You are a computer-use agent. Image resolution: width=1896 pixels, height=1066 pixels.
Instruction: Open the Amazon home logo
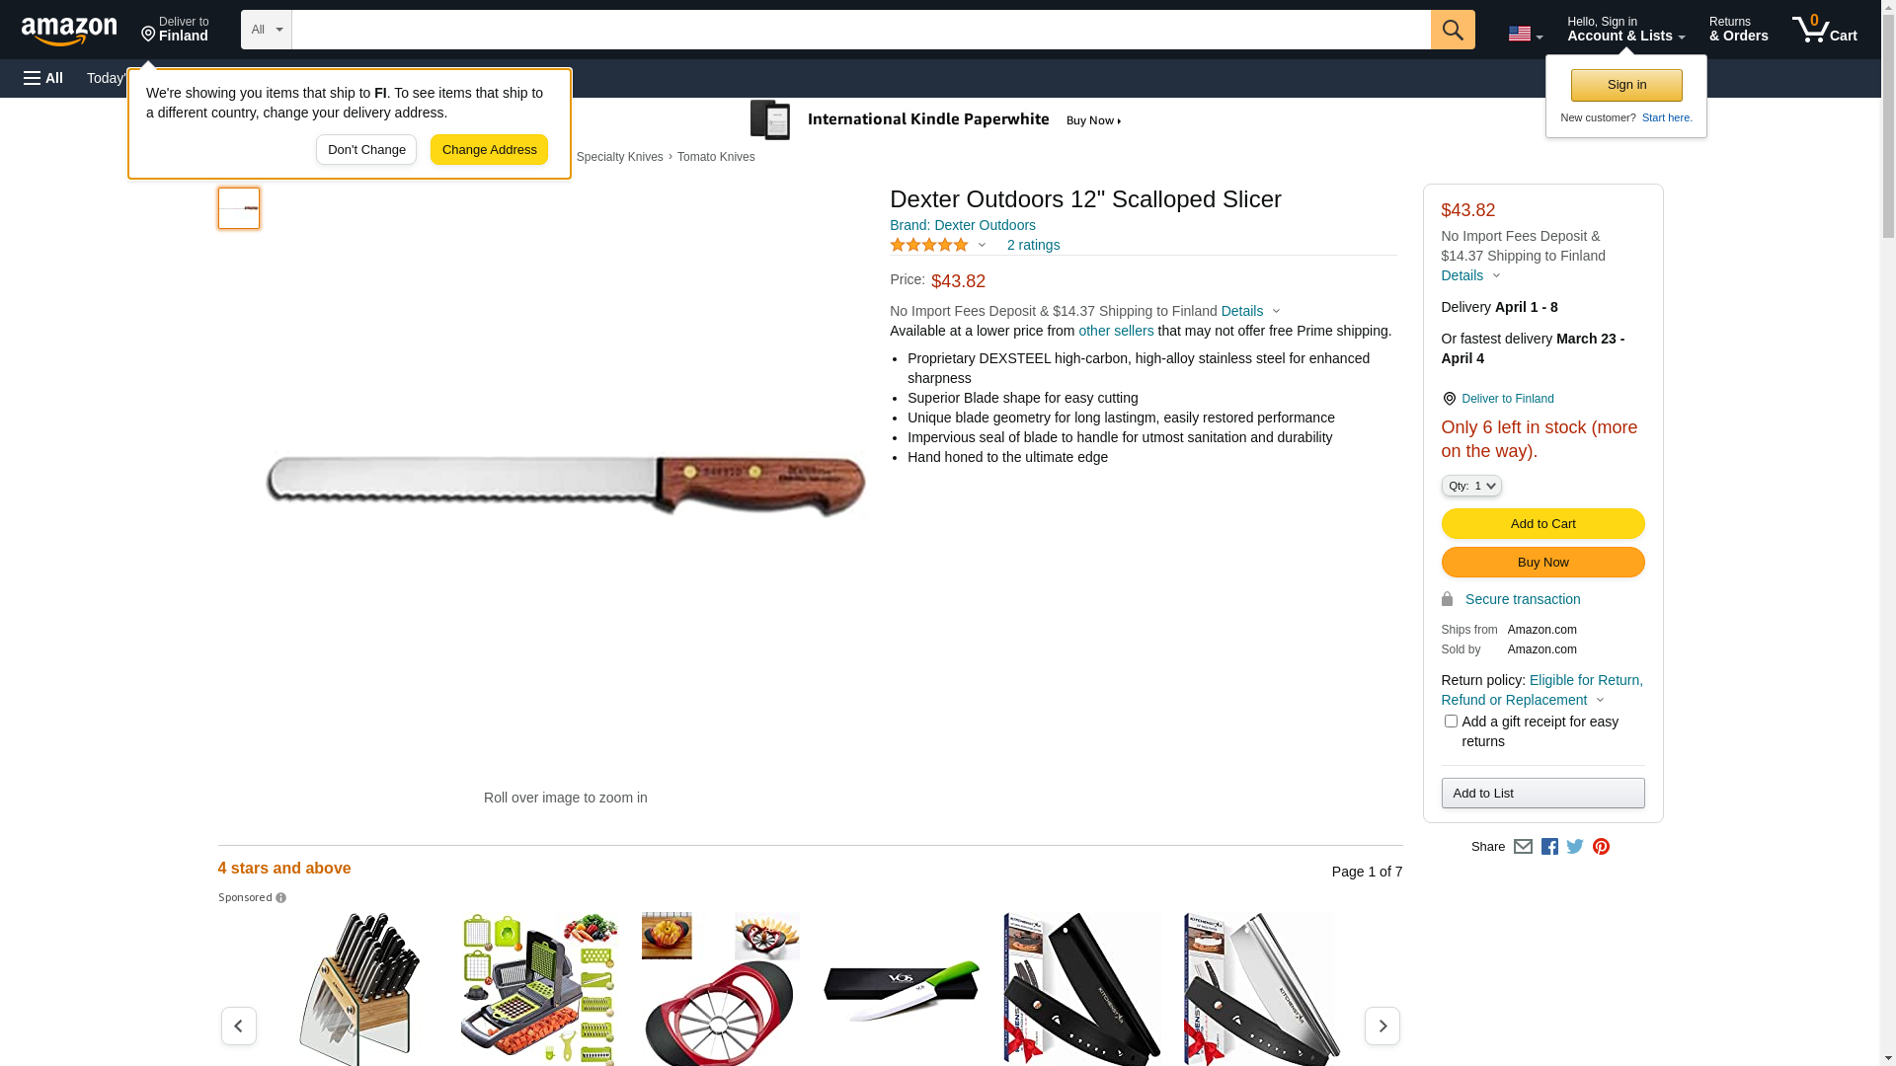click(69, 32)
